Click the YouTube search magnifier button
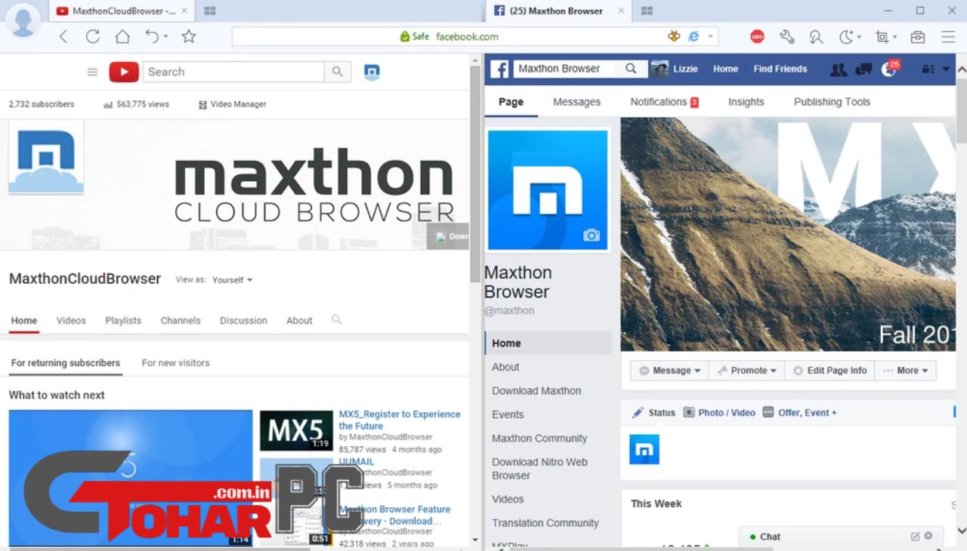Image resolution: width=967 pixels, height=551 pixels. [x=337, y=72]
